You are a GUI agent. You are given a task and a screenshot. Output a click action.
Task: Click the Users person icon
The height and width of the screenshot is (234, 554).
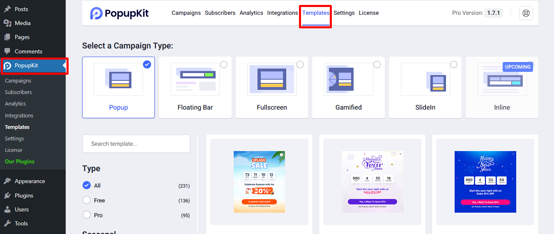[7, 209]
